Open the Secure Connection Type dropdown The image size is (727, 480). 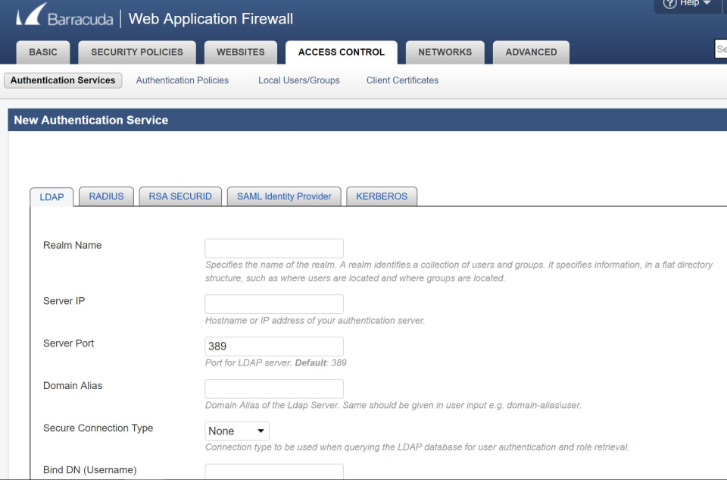pos(237,431)
